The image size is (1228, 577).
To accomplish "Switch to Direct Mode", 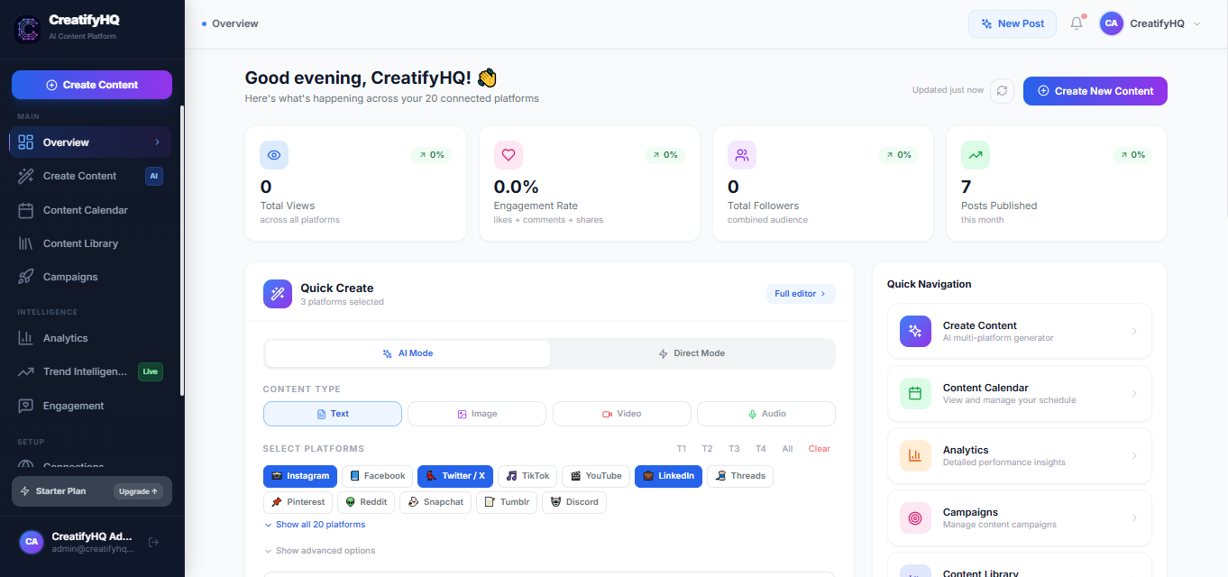I will 692,353.
